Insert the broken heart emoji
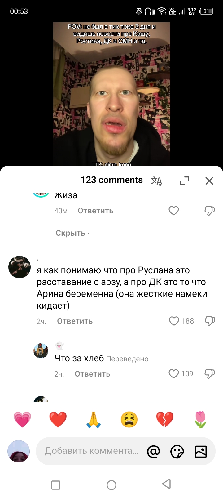 click(x=165, y=420)
